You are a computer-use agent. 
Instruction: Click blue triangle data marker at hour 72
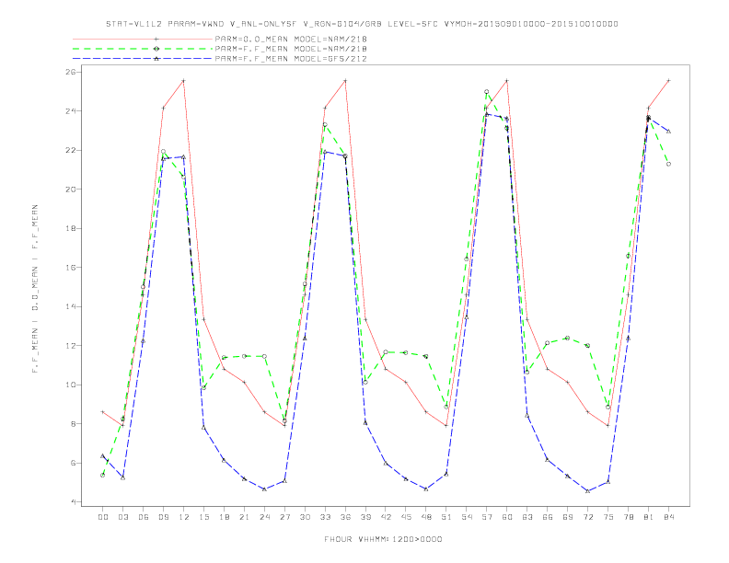tap(587, 491)
